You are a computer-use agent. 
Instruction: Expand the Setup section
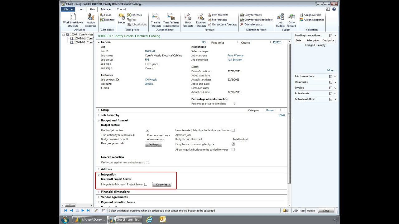tap(99, 110)
